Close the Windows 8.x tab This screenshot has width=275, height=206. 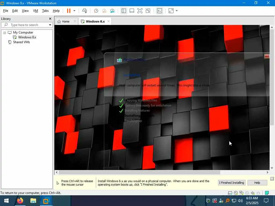(x=108, y=21)
